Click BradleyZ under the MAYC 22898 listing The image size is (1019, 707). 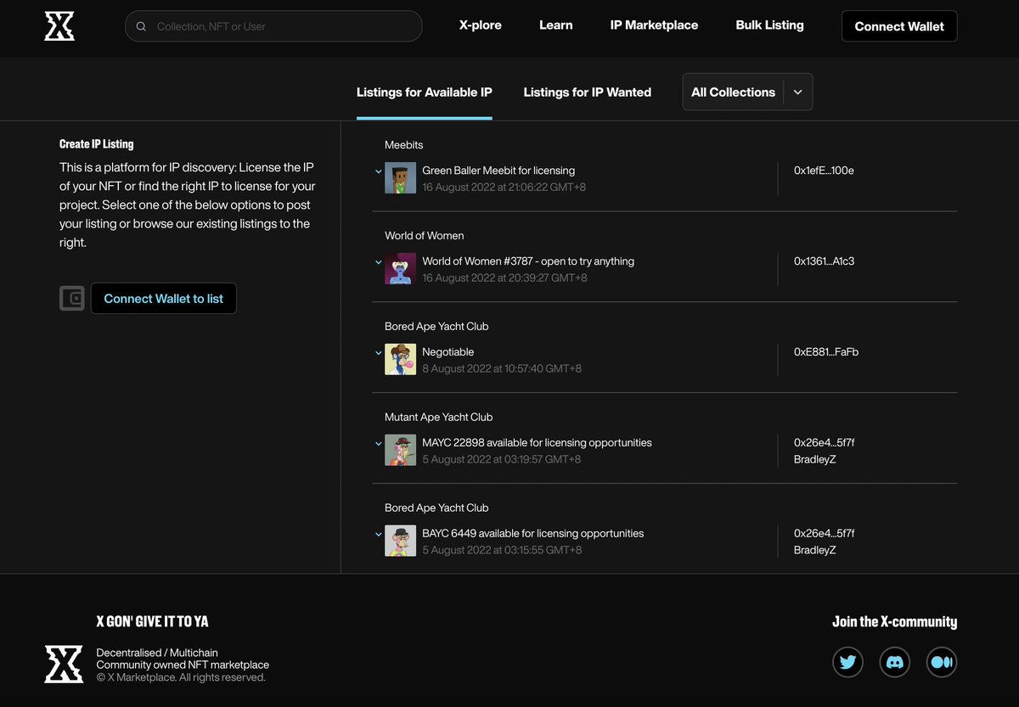[815, 460]
